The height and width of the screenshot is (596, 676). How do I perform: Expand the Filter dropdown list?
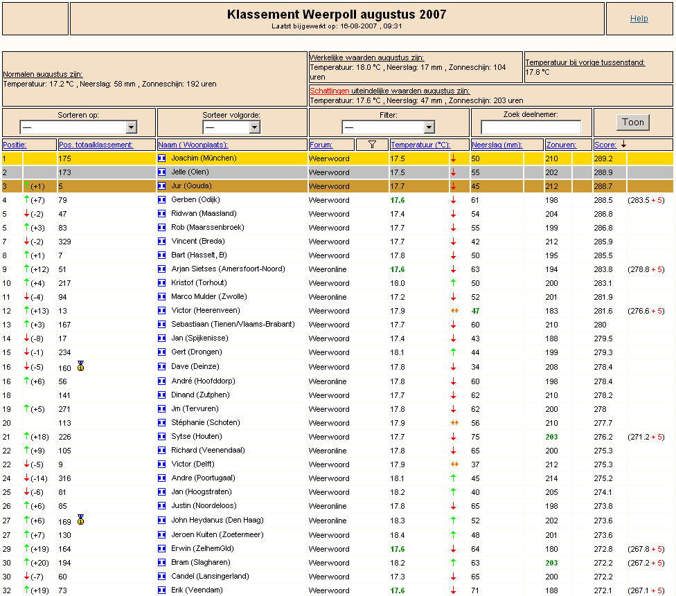point(388,127)
